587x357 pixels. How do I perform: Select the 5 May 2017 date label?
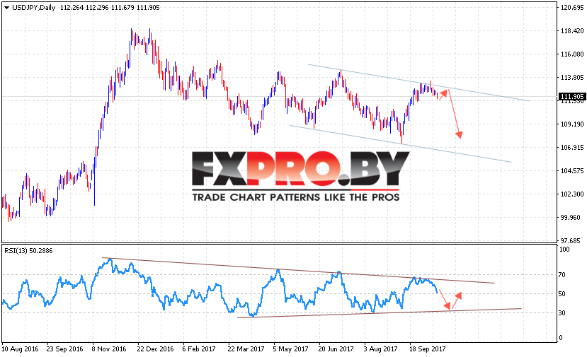point(290,349)
